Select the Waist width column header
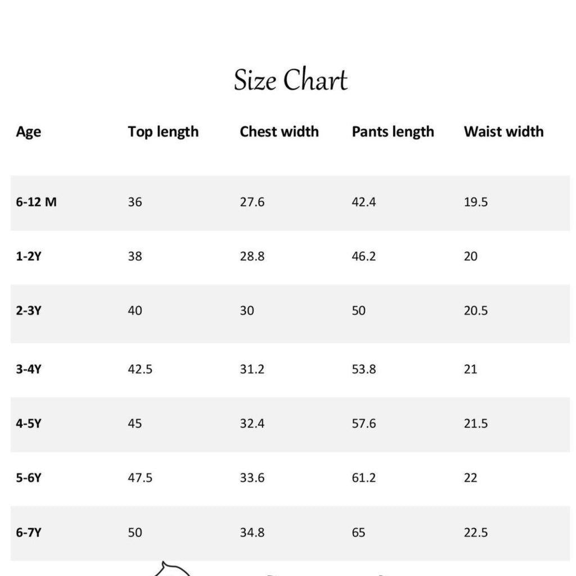Image resolution: width=576 pixels, height=576 pixels. click(x=503, y=132)
